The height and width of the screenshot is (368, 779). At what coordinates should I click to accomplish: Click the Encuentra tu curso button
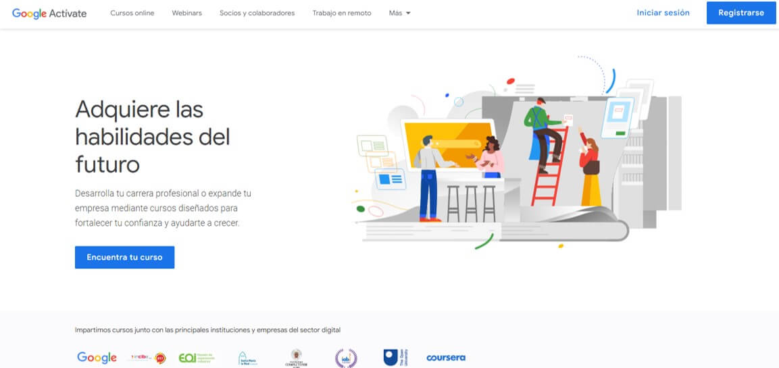point(125,257)
